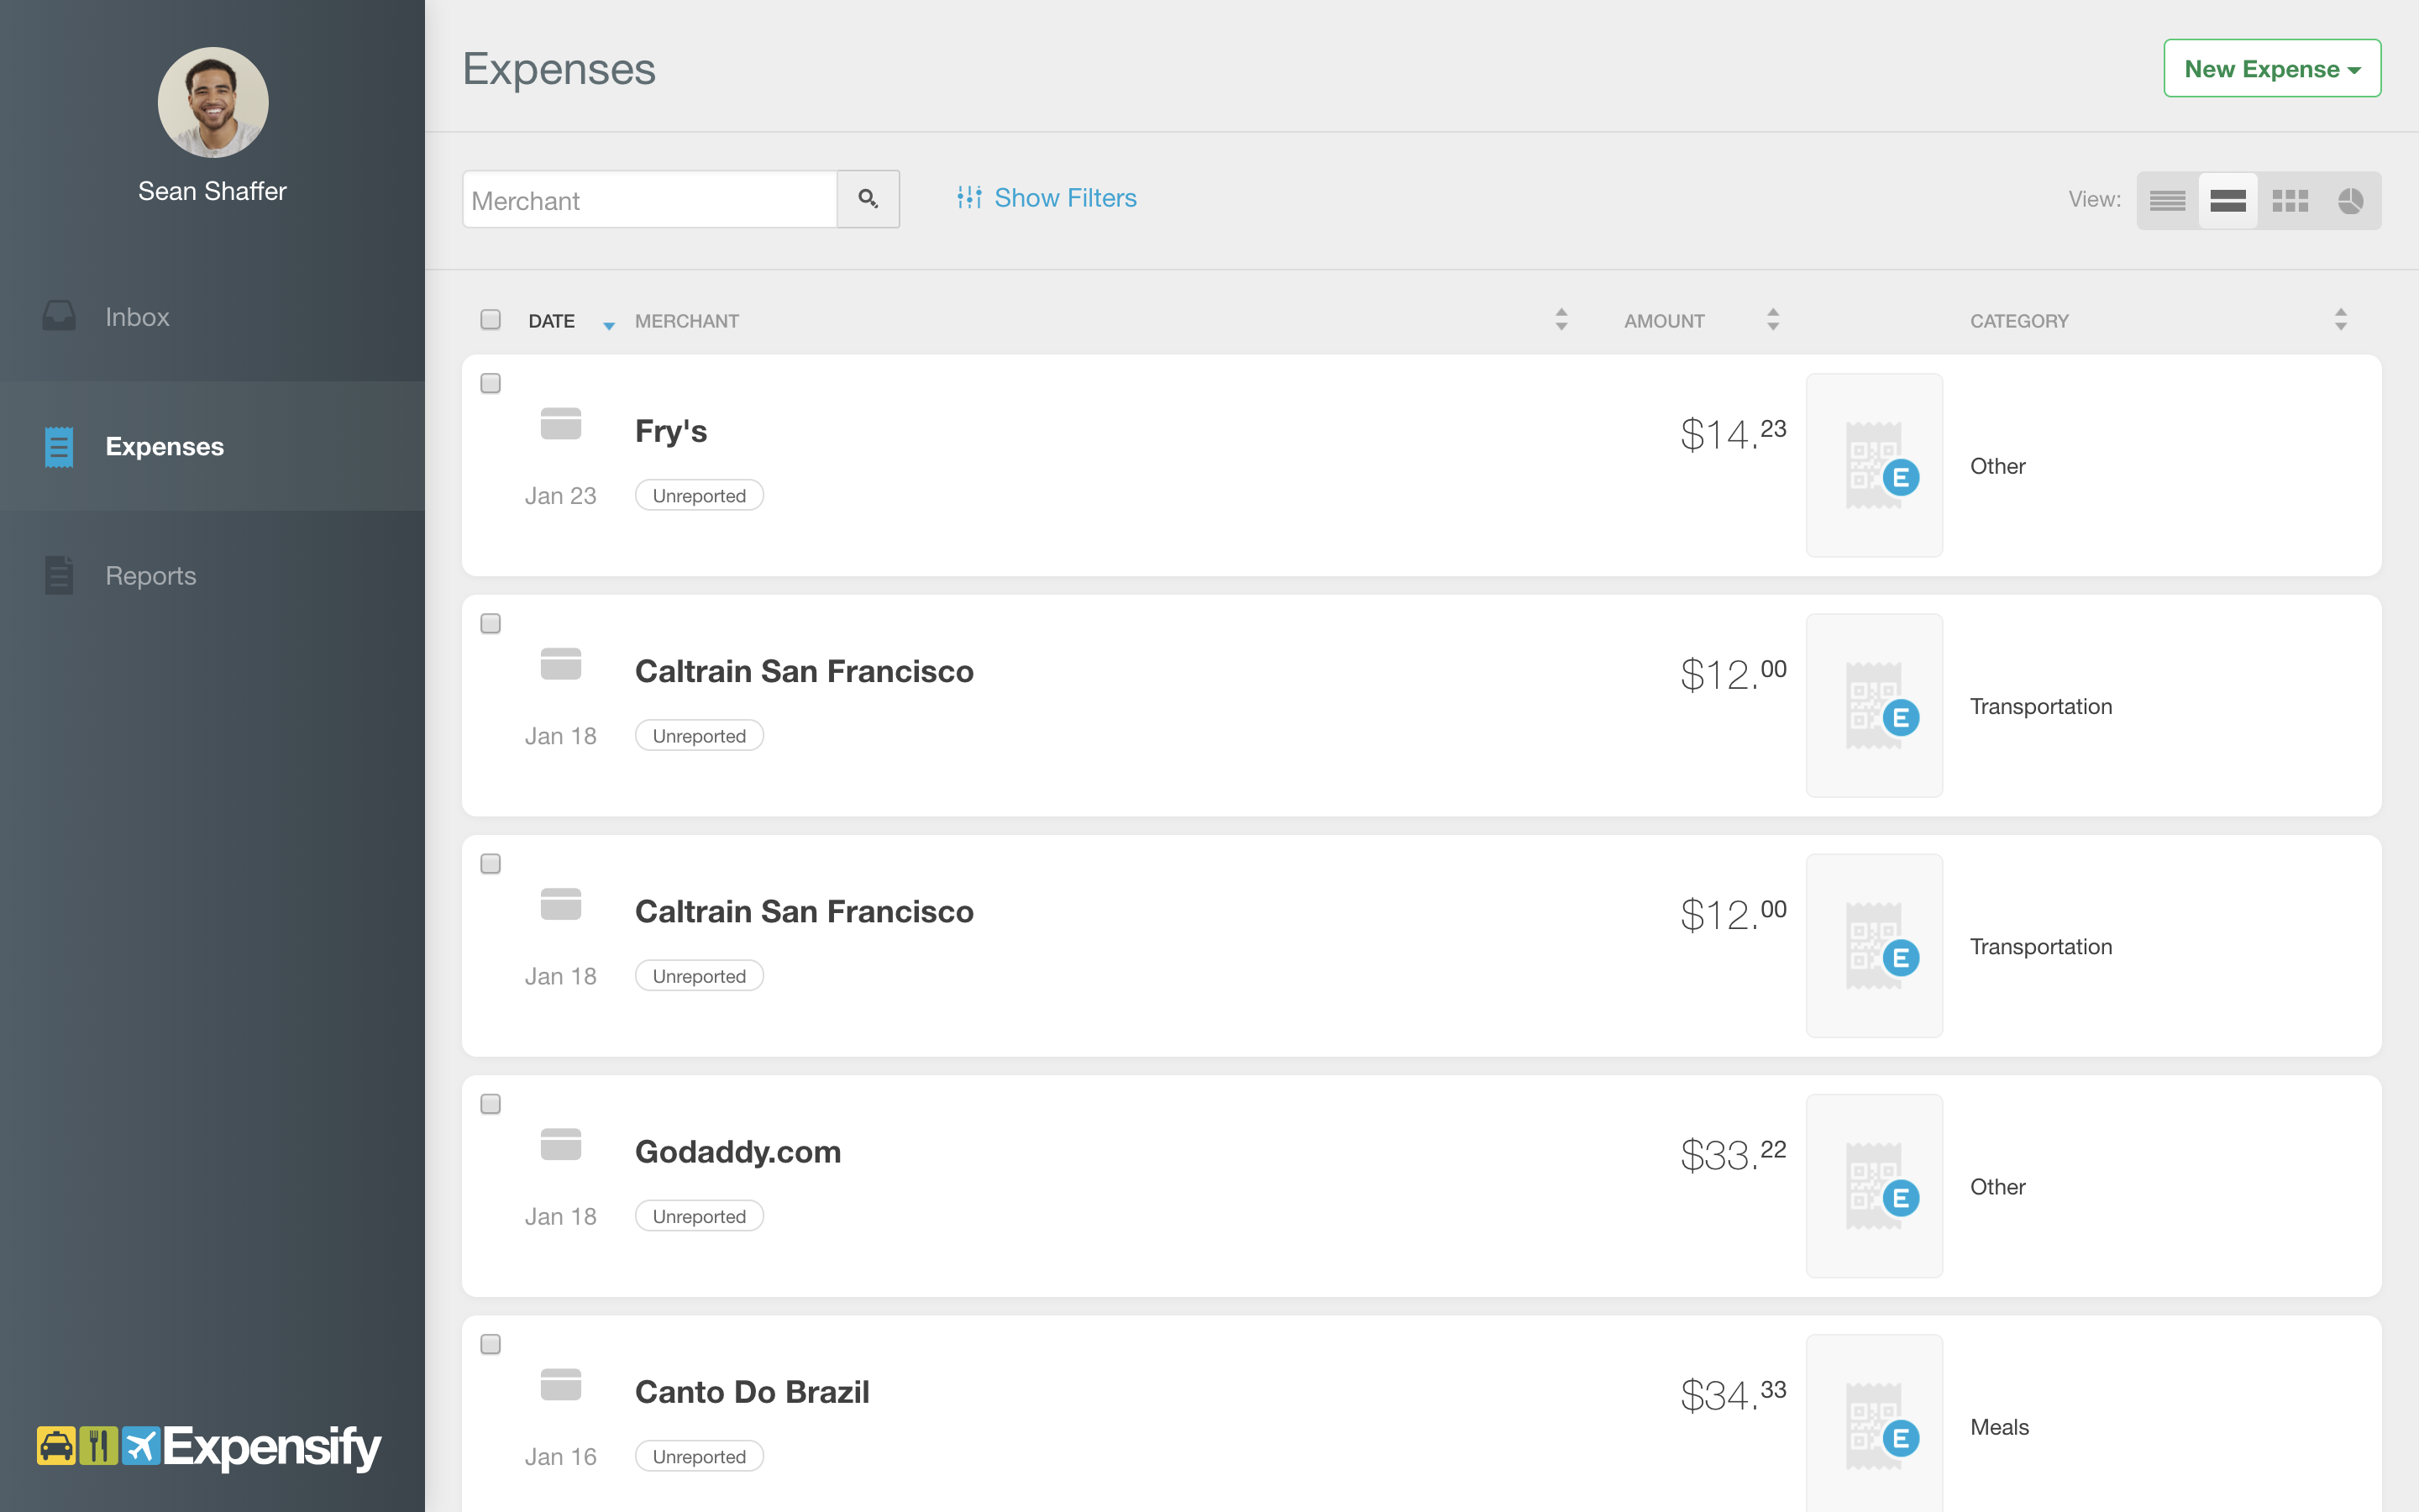Open the New Expense dropdown
The height and width of the screenshot is (1512, 2419).
click(2271, 69)
